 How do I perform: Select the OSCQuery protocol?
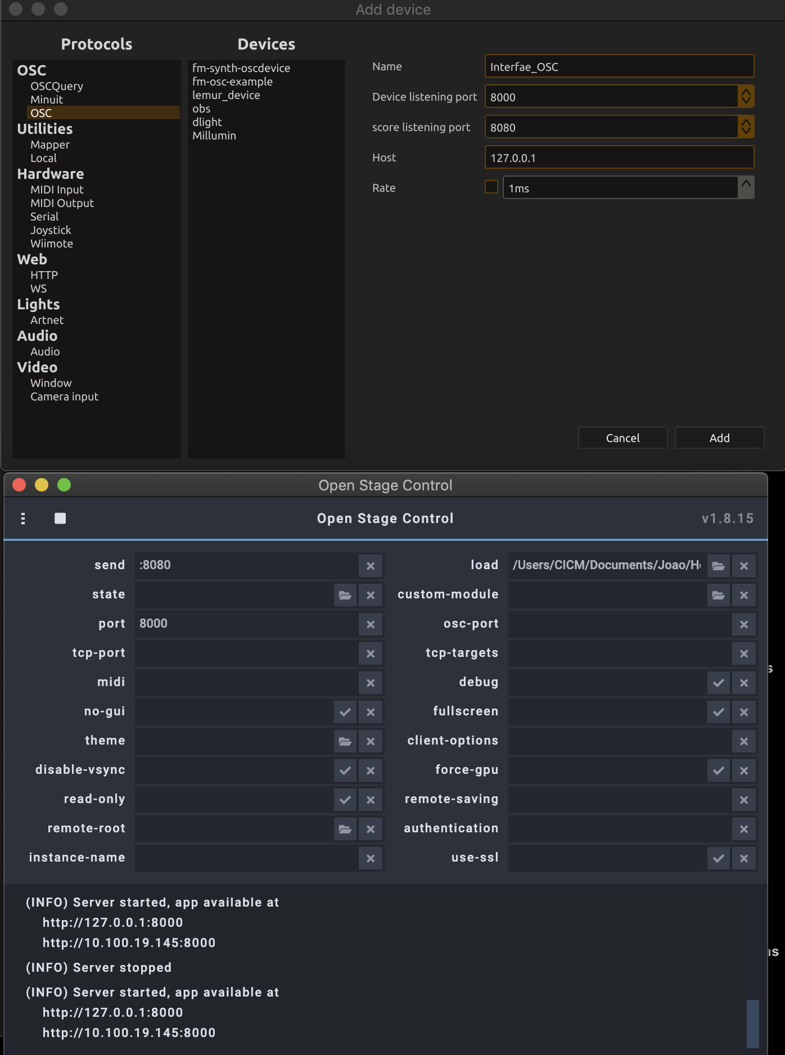tap(57, 86)
